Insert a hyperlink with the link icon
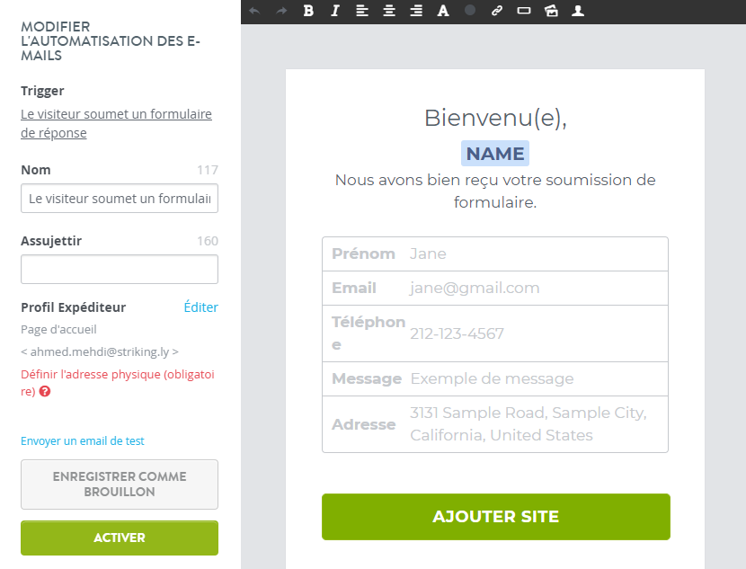Viewport: 746px width, 569px height. [x=497, y=11]
